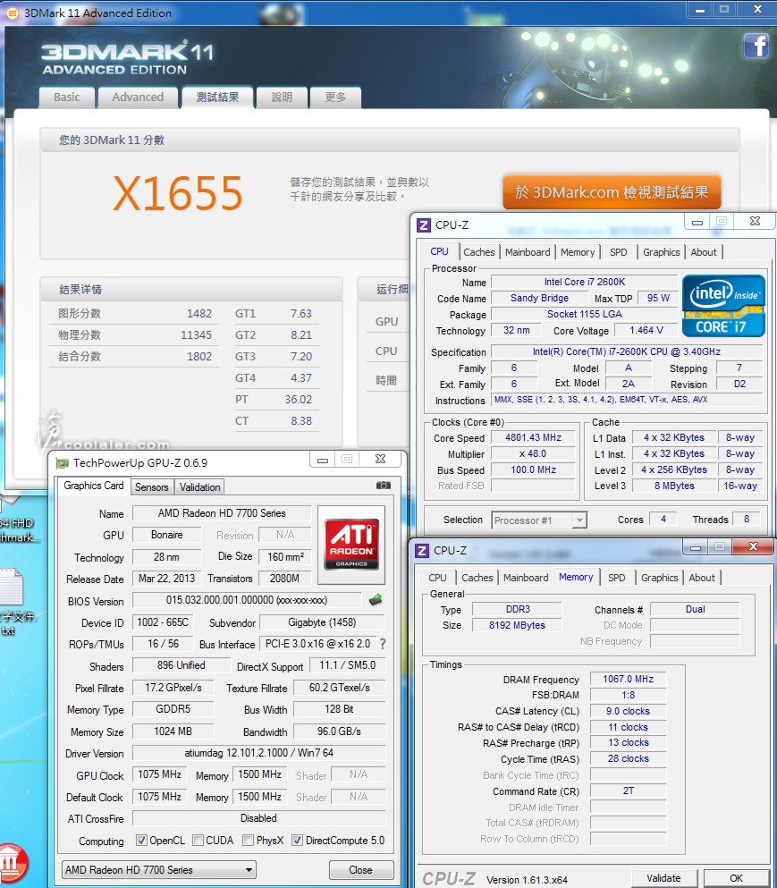
Task: Select the 說明 tab
Action: click(x=282, y=97)
